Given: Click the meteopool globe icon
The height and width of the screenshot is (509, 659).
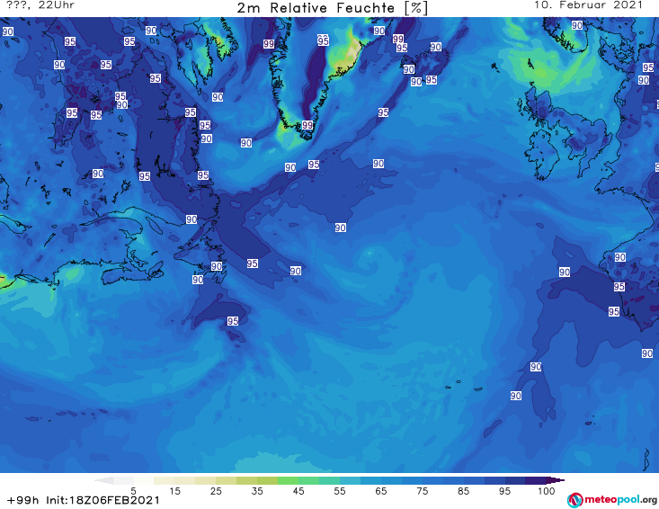Looking at the screenshot, I should pyautogui.click(x=574, y=500).
